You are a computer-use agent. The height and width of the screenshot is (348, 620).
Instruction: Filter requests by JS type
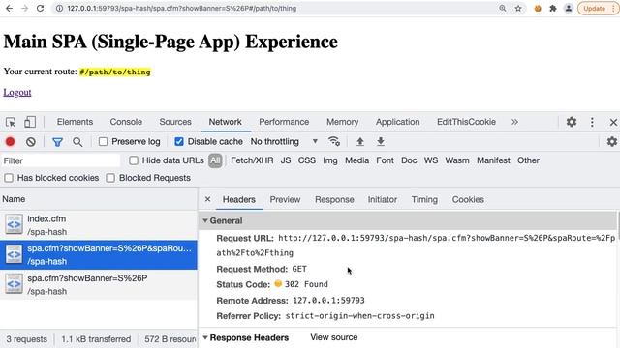pos(286,160)
